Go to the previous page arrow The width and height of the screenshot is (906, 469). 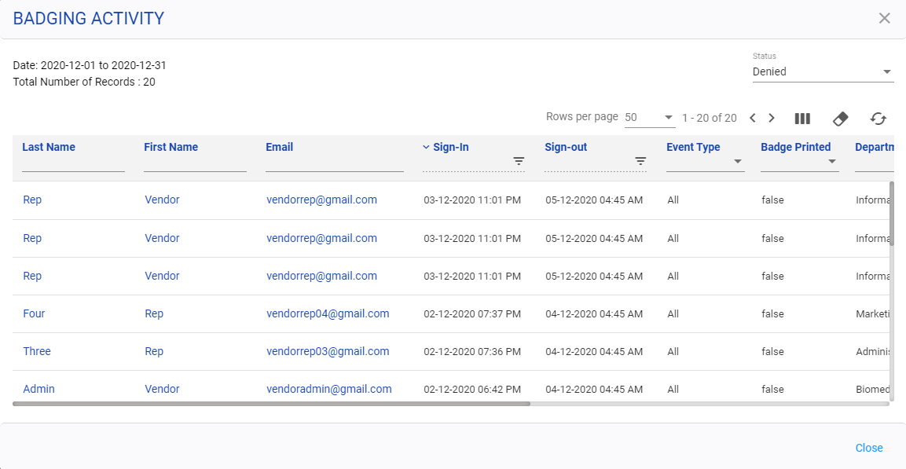752,119
